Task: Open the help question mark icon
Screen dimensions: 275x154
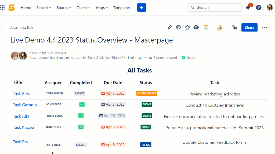Action: pyautogui.click(x=259, y=7)
